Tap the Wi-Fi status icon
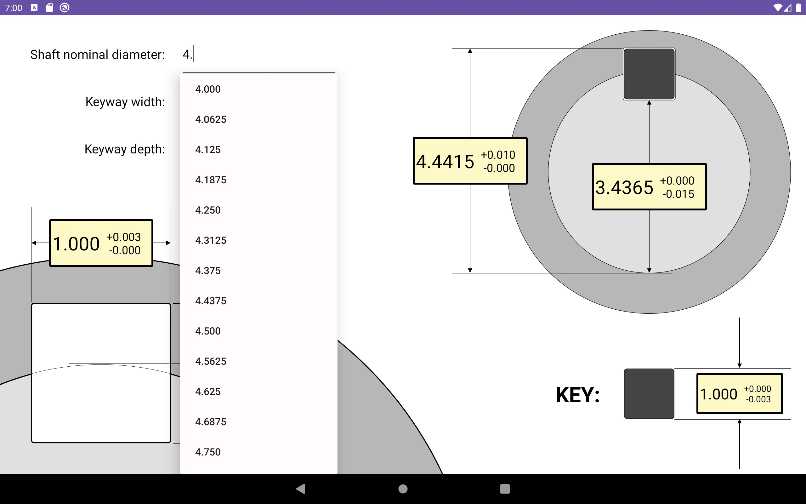Screen dimensions: 806x504 [x=777, y=8]
